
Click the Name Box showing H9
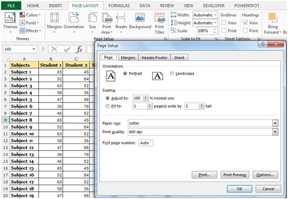point(17,49)
